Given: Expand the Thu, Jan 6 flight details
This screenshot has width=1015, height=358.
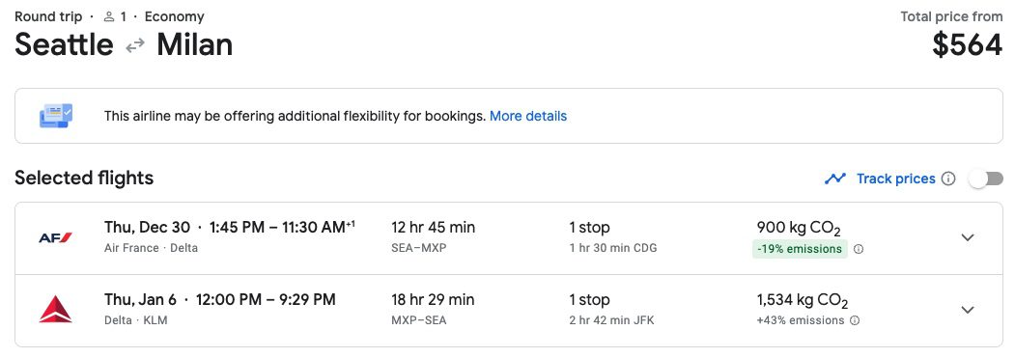Looking at the screenshot, I should coord(967,310).
